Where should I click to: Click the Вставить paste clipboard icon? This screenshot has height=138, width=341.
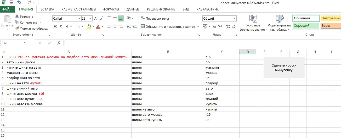tap(7, 19)
